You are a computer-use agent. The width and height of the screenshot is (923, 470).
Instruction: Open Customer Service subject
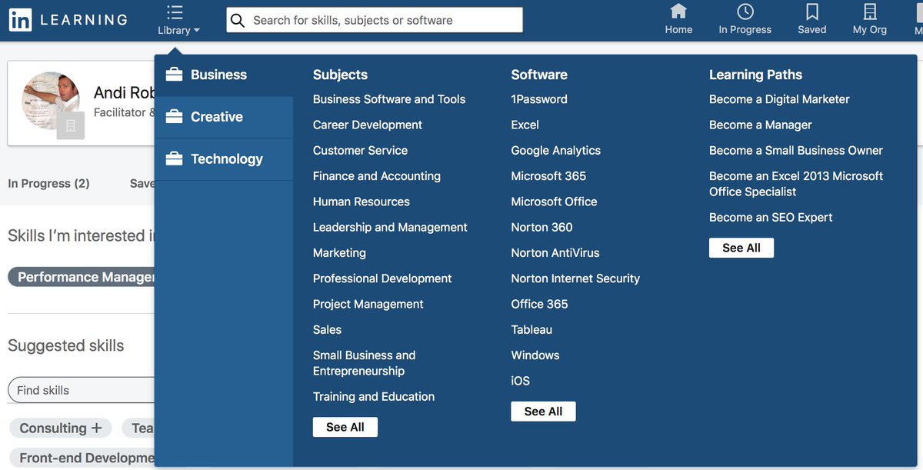(x=360, y=151)
